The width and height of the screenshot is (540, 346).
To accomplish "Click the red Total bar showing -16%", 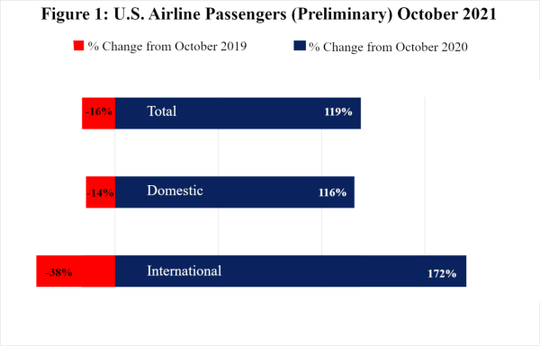I will [98, 113].
